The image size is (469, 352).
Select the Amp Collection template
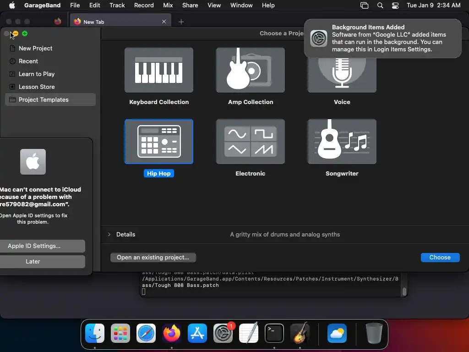point(251,70)
